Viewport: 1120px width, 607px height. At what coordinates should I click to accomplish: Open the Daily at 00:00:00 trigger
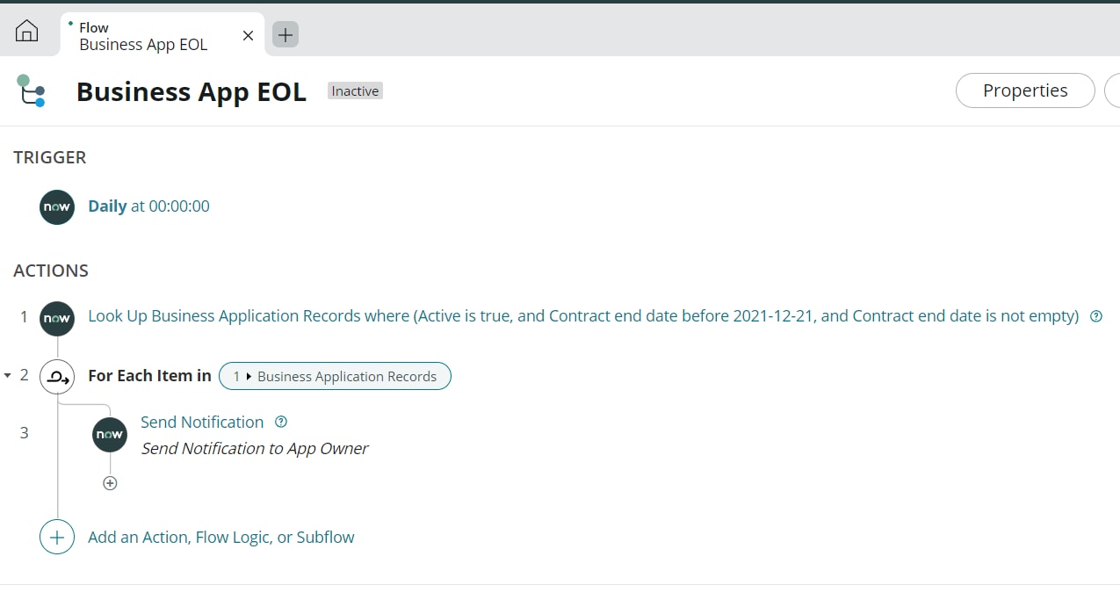[x=148, y=206]
